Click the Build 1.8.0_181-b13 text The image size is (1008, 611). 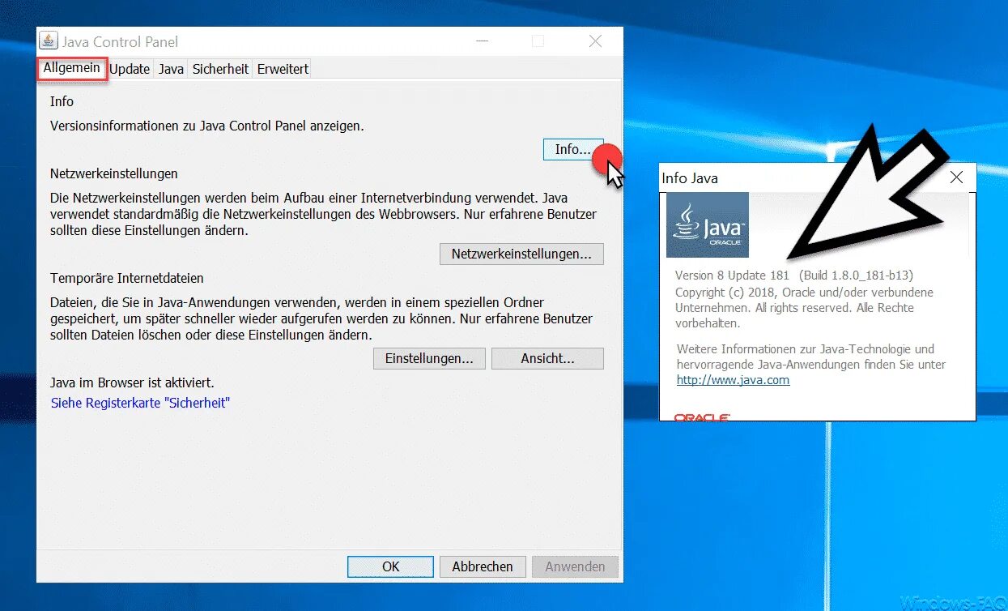[x=856, y=276]
